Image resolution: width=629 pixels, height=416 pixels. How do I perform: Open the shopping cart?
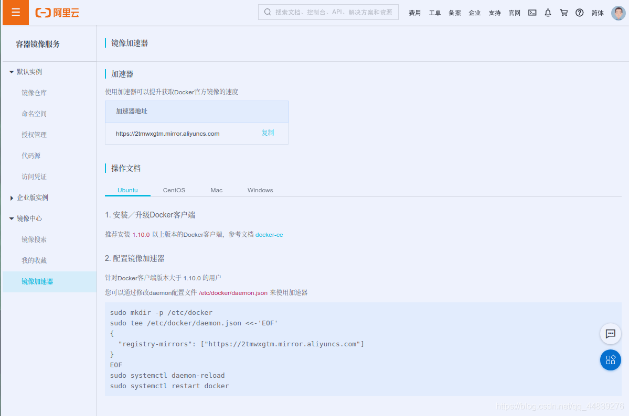[x=563, y=13]
